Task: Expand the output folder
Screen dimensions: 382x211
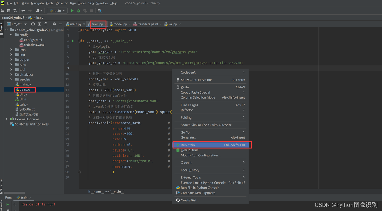Action: pos(11,60)
